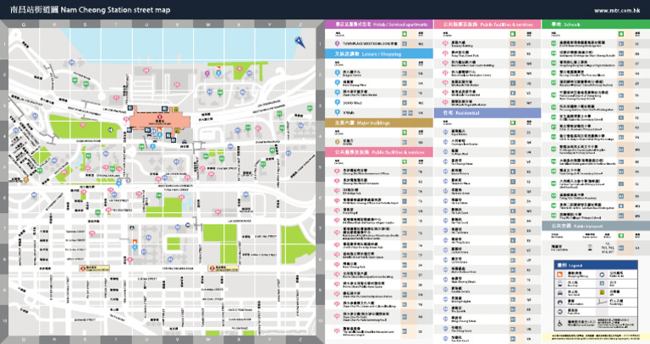Click the Nam Cheong Station street map title
The width and height of the screenshot is (650, 344).
point(90,10)
